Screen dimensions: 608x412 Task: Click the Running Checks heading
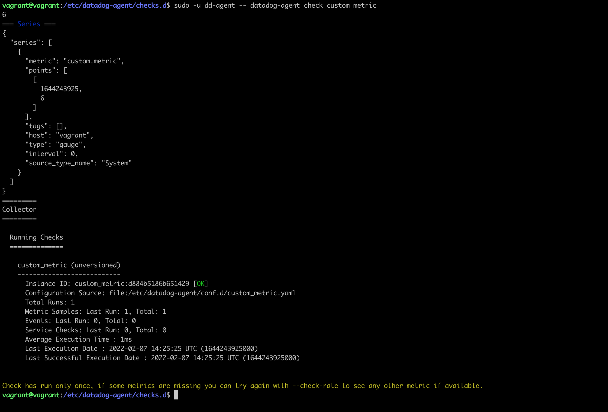37,237
